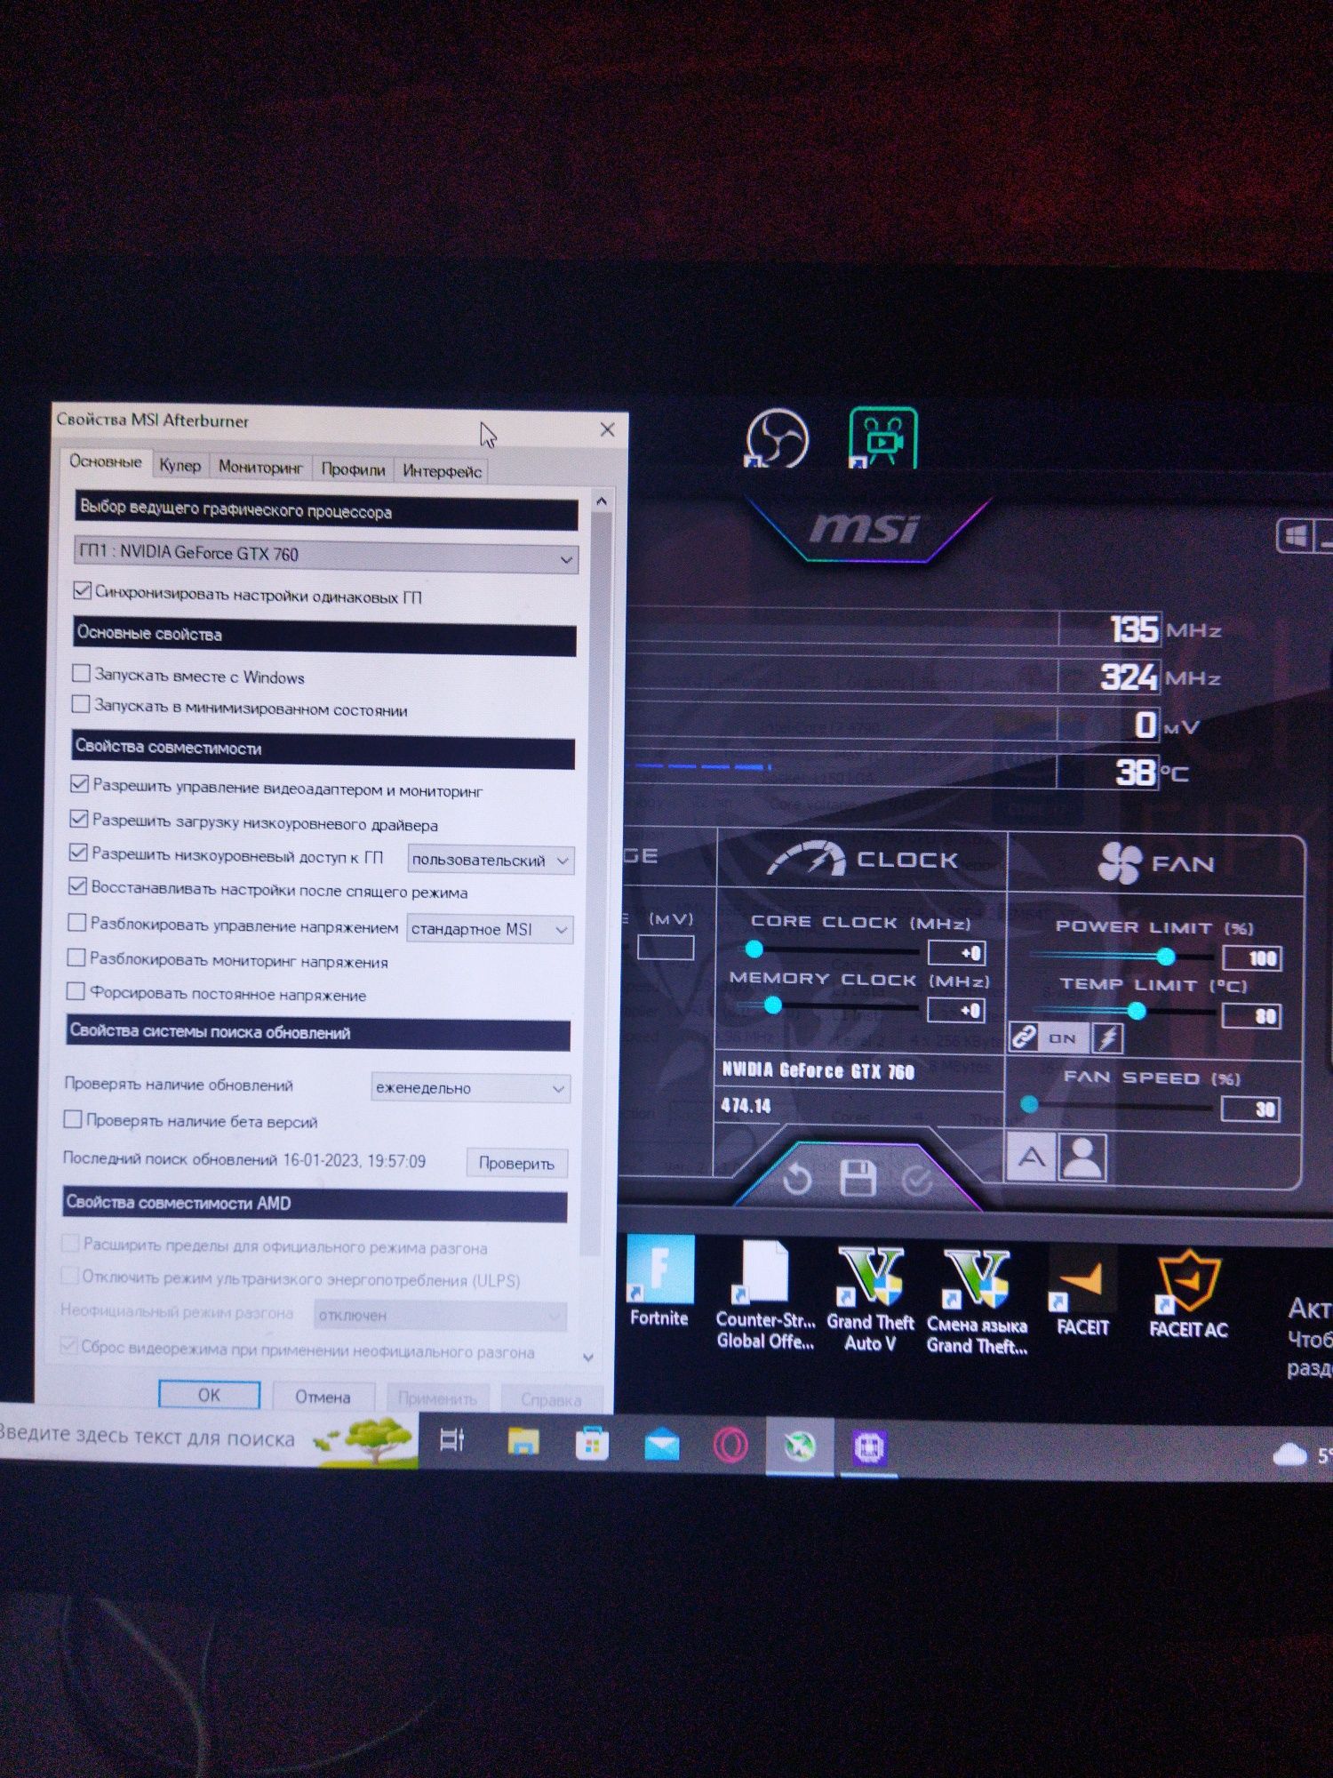Open the green camera recorder desktop shortcut
The width and height of the screenshot is (1333, 1778).
click(x=882, y=437)
